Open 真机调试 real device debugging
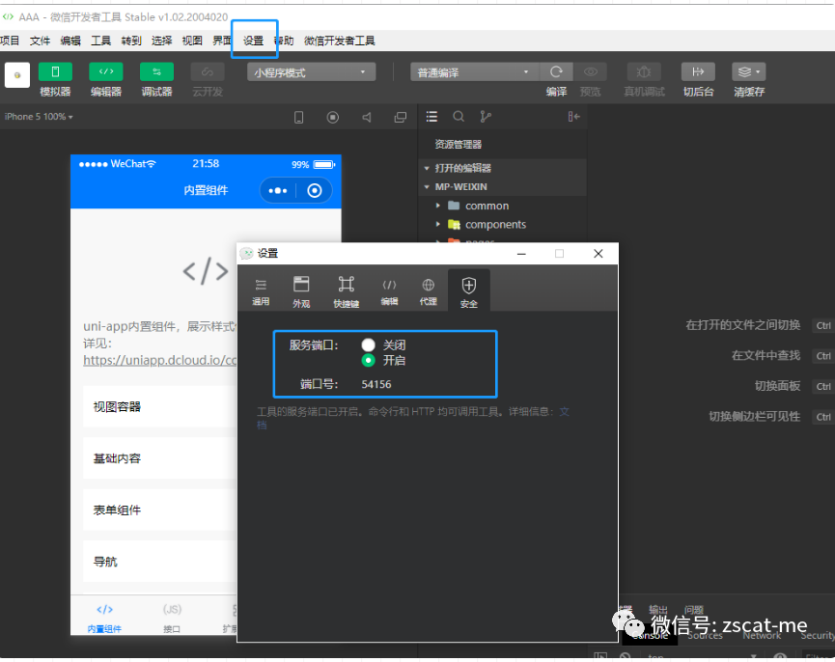The height and width of the screenshot is (662, 835). 643,71
